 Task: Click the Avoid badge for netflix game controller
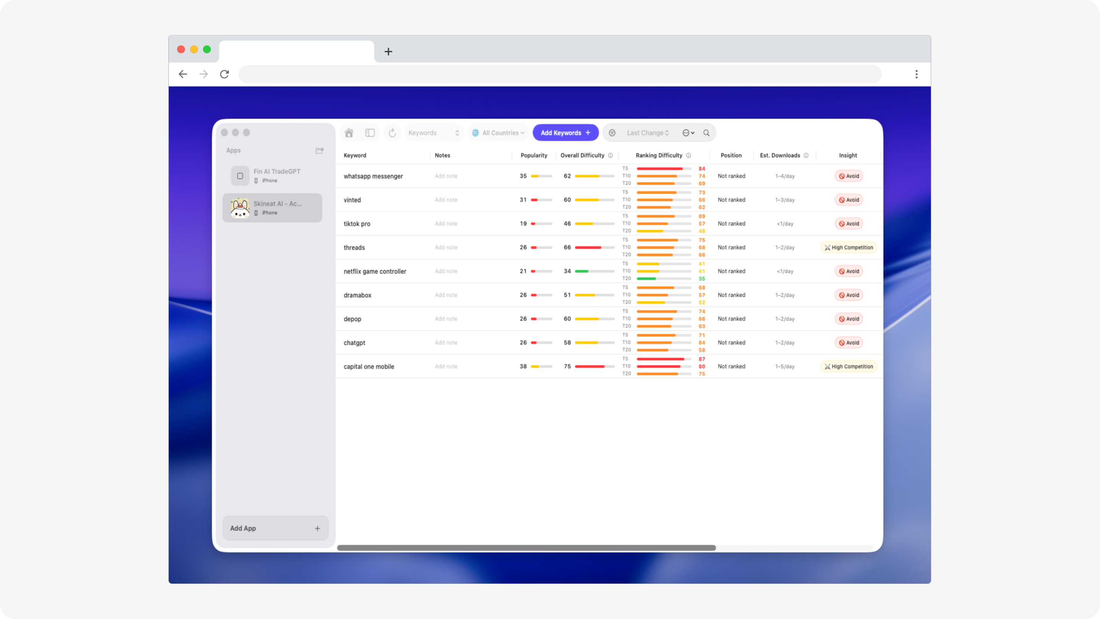click(x=848, y=271)
